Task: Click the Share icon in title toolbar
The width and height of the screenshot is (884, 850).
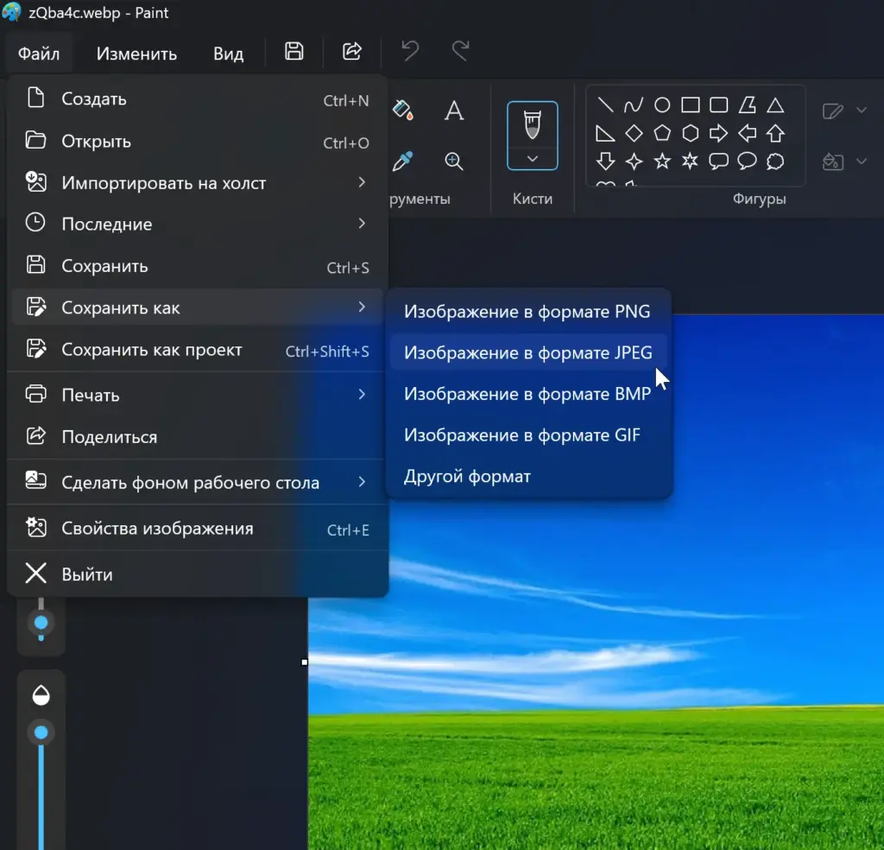Action: (x=352, y=51)
